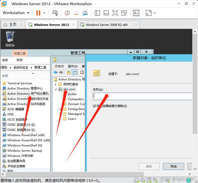Open the 查看 ribbon tab
Screen dimensions: 198x183
[5, 60]
